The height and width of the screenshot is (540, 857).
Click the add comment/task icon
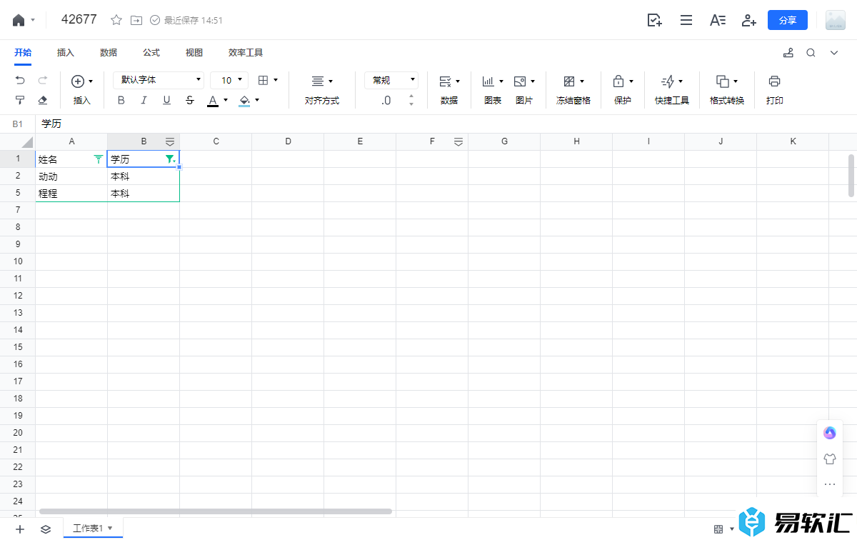654,20
